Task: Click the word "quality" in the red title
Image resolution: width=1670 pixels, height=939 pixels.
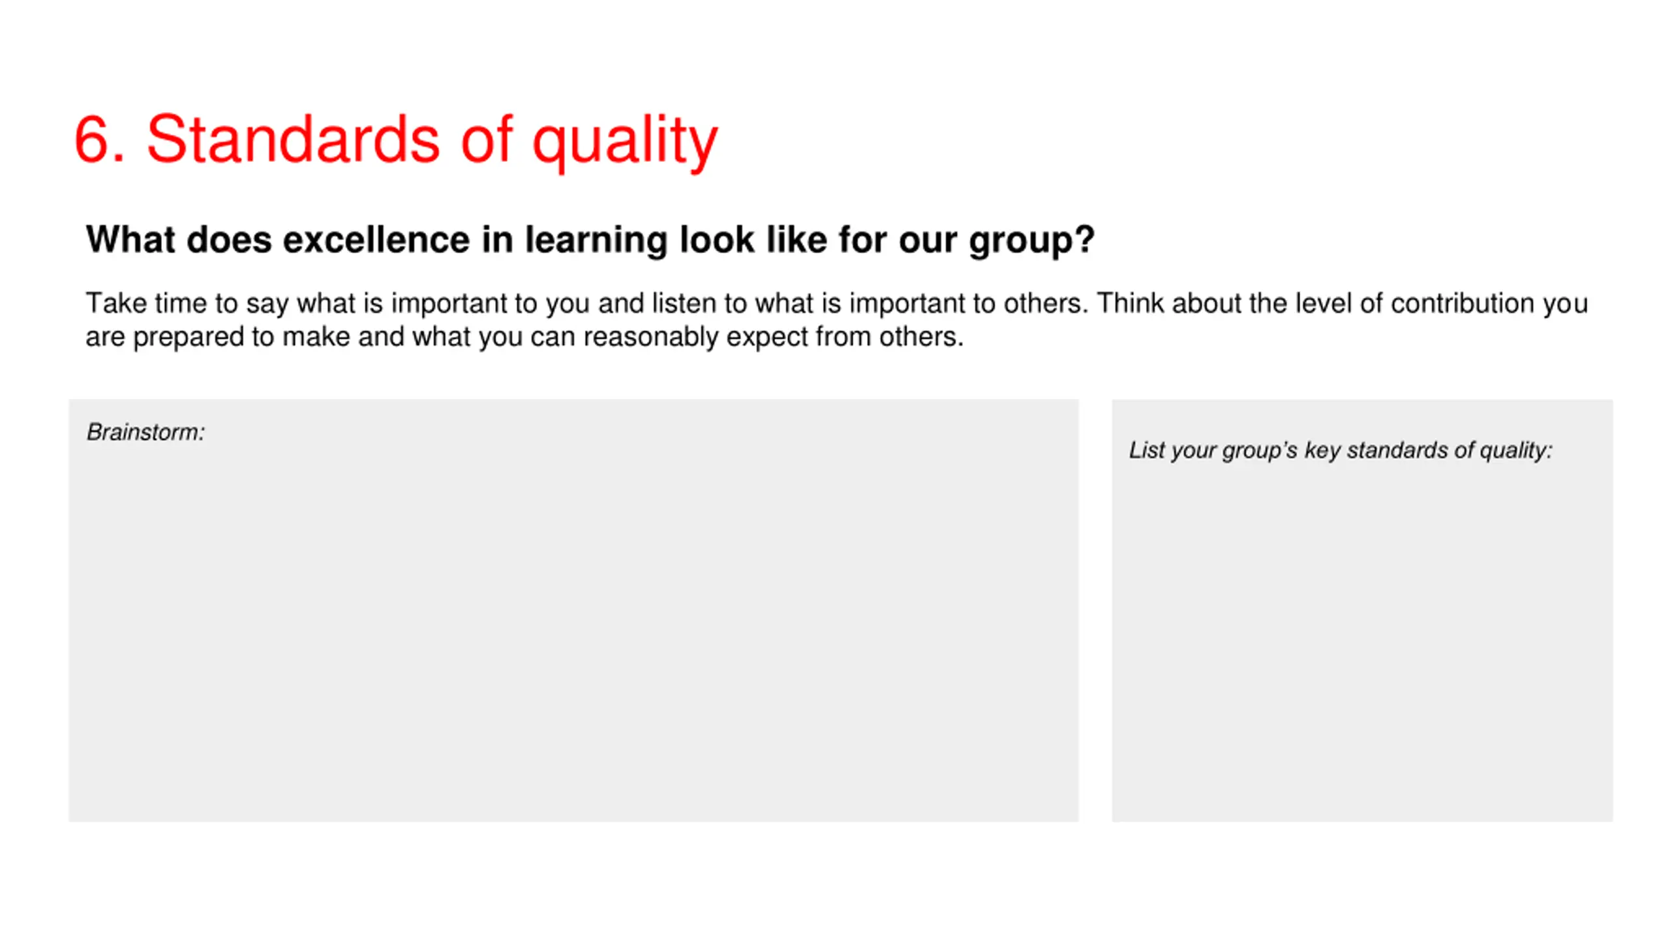Action: 624,141
